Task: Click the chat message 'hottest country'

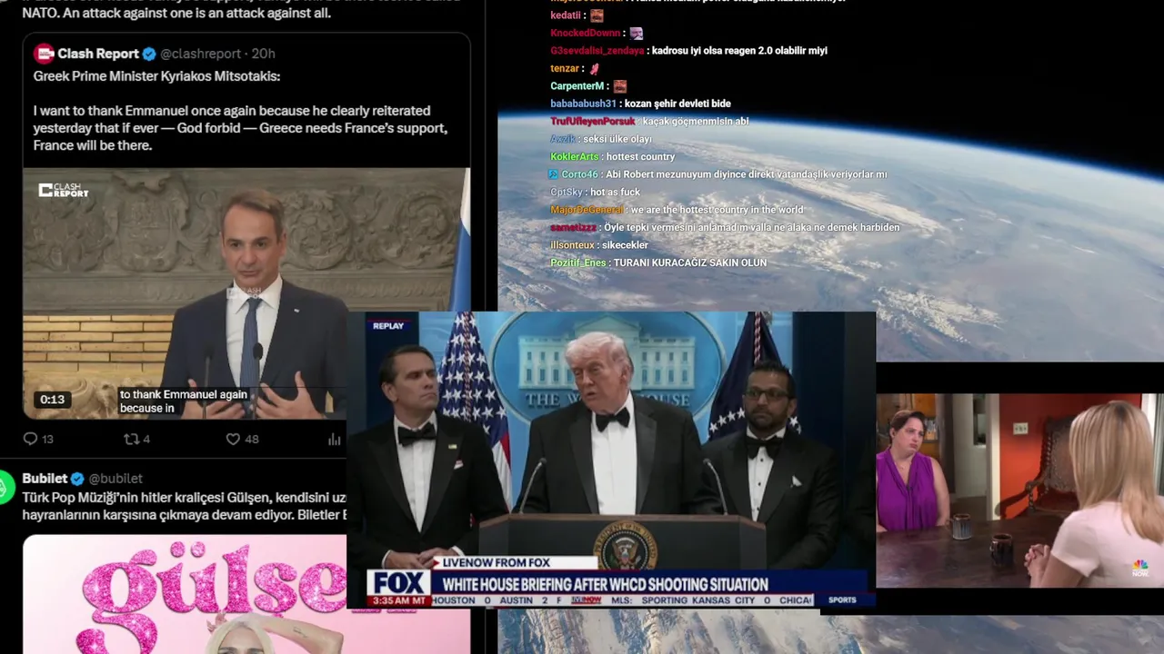Action: pyautogui.click(x=640, y=157)
